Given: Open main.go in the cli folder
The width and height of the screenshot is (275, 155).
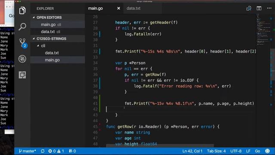Looking at the screenshot, I should click(x=58, y=60).
